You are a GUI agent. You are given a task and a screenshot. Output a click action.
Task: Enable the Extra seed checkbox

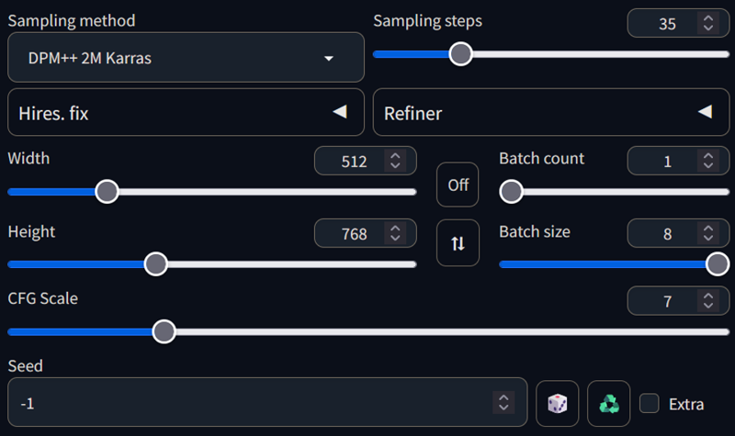650,403
